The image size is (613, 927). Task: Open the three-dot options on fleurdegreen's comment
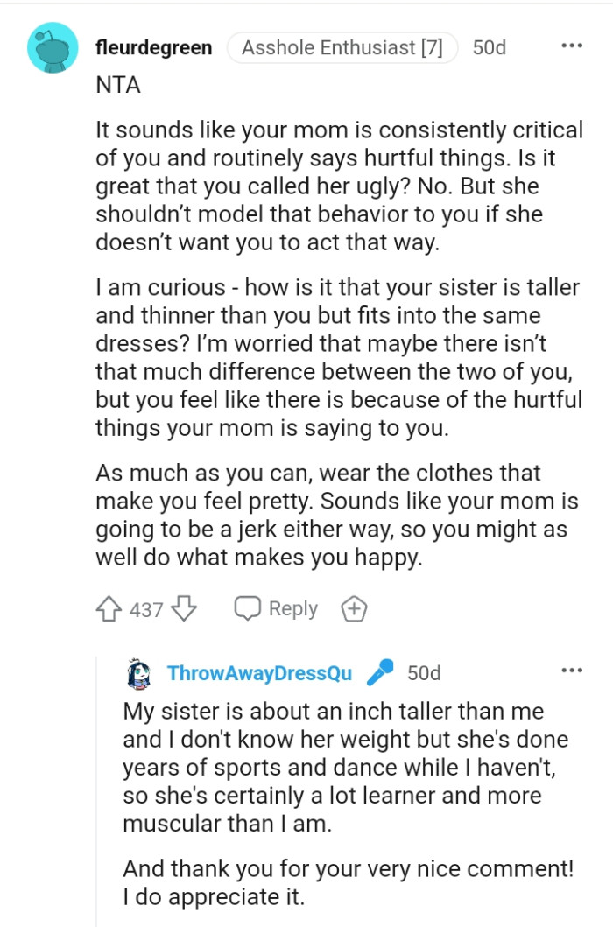pyautogui.click(x=574, y=44)
